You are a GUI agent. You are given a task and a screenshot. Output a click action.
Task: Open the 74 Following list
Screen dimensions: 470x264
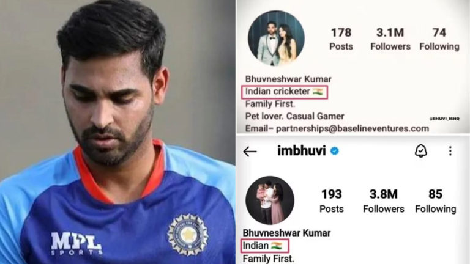click(439, 39)
